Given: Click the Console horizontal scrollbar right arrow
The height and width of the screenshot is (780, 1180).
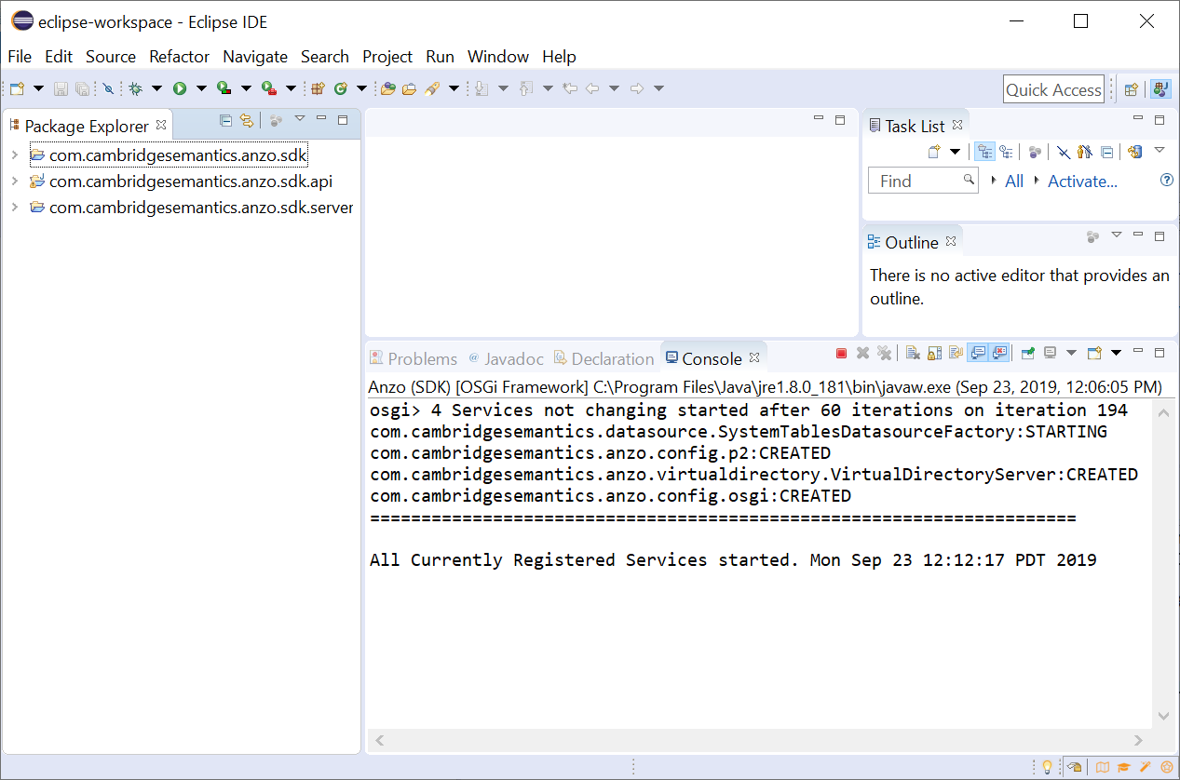Looking at the screenshot, I should pos(1139,741).
